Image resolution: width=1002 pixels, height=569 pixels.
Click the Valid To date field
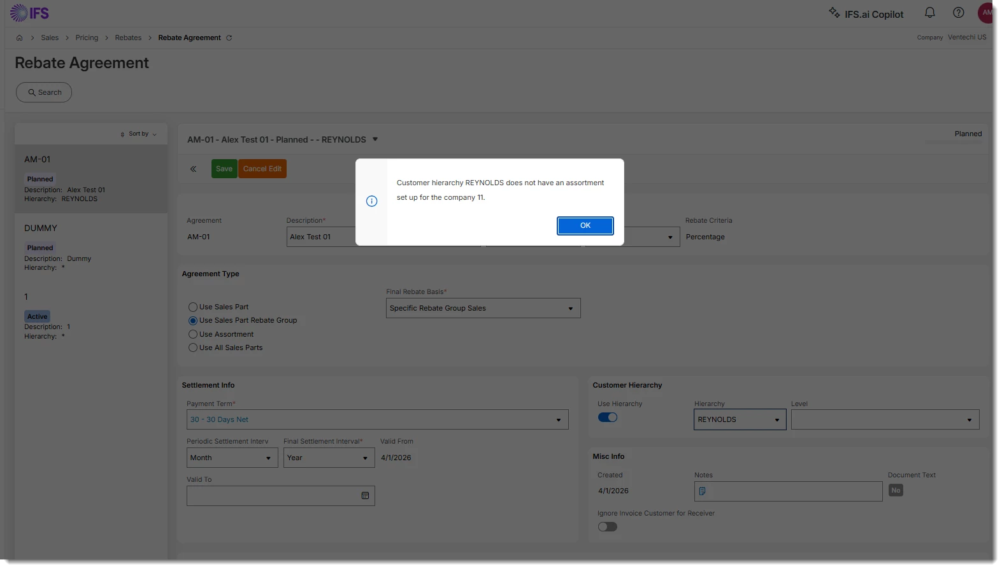coord(280,496)
